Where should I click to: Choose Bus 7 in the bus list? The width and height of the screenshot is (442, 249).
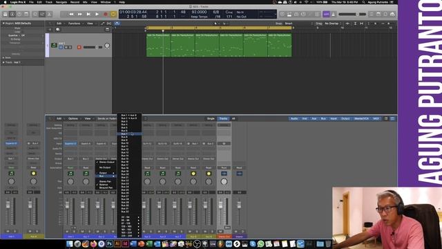pos(129,133)
